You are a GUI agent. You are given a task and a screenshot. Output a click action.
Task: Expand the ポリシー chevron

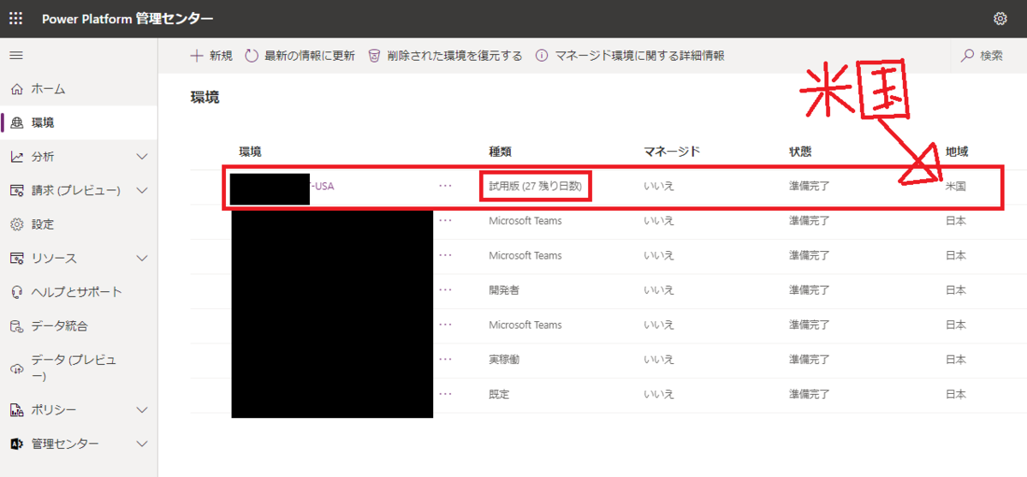tap(142, 410)
